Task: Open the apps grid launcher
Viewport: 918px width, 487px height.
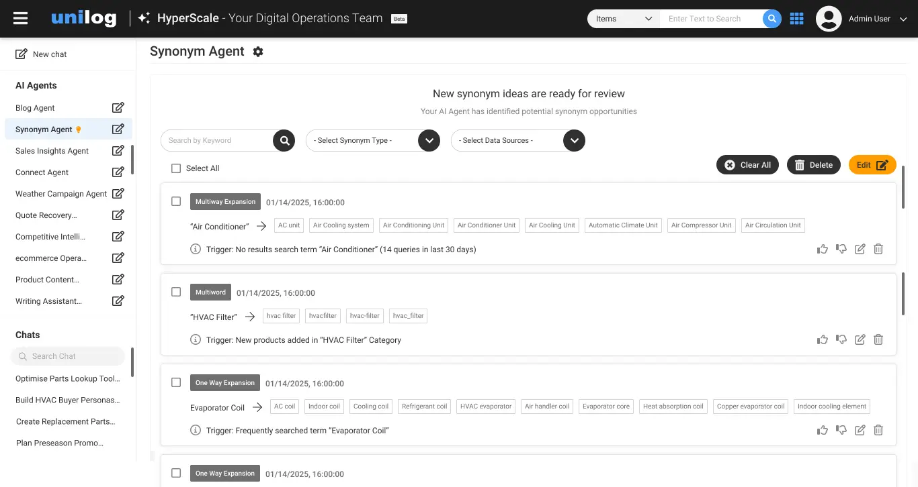Action: (x=797, y=19)
